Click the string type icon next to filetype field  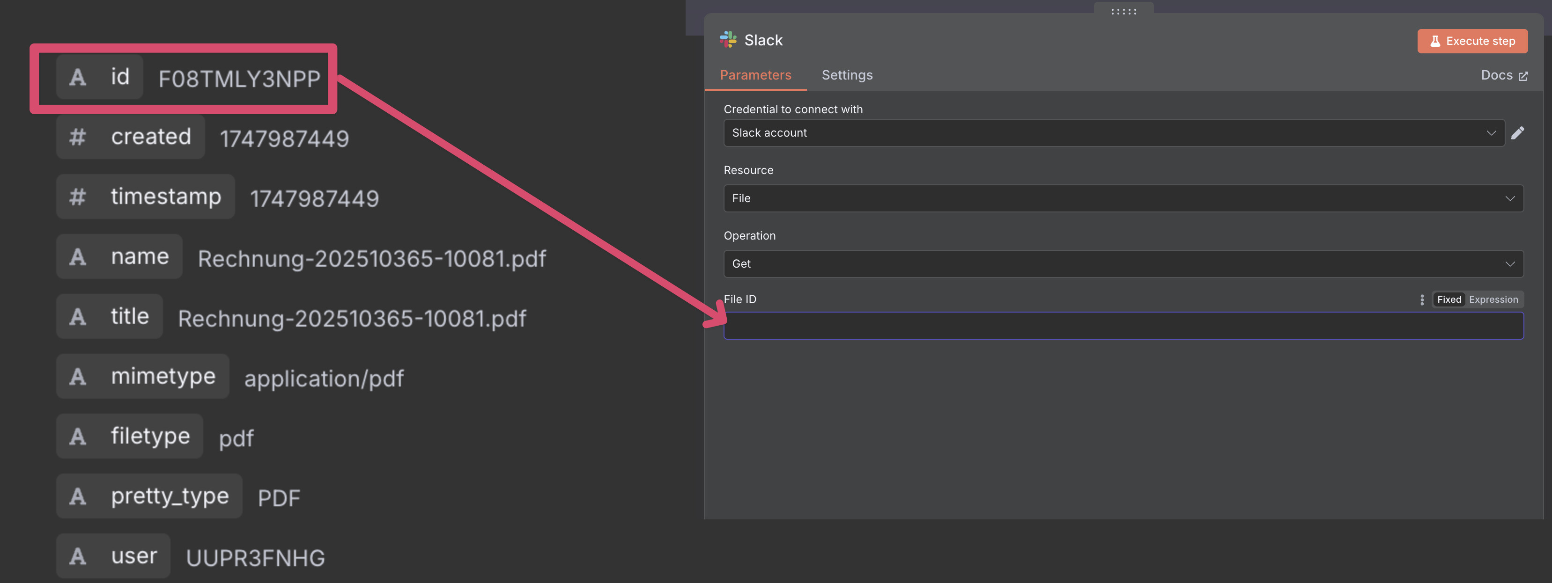[78, 436]
